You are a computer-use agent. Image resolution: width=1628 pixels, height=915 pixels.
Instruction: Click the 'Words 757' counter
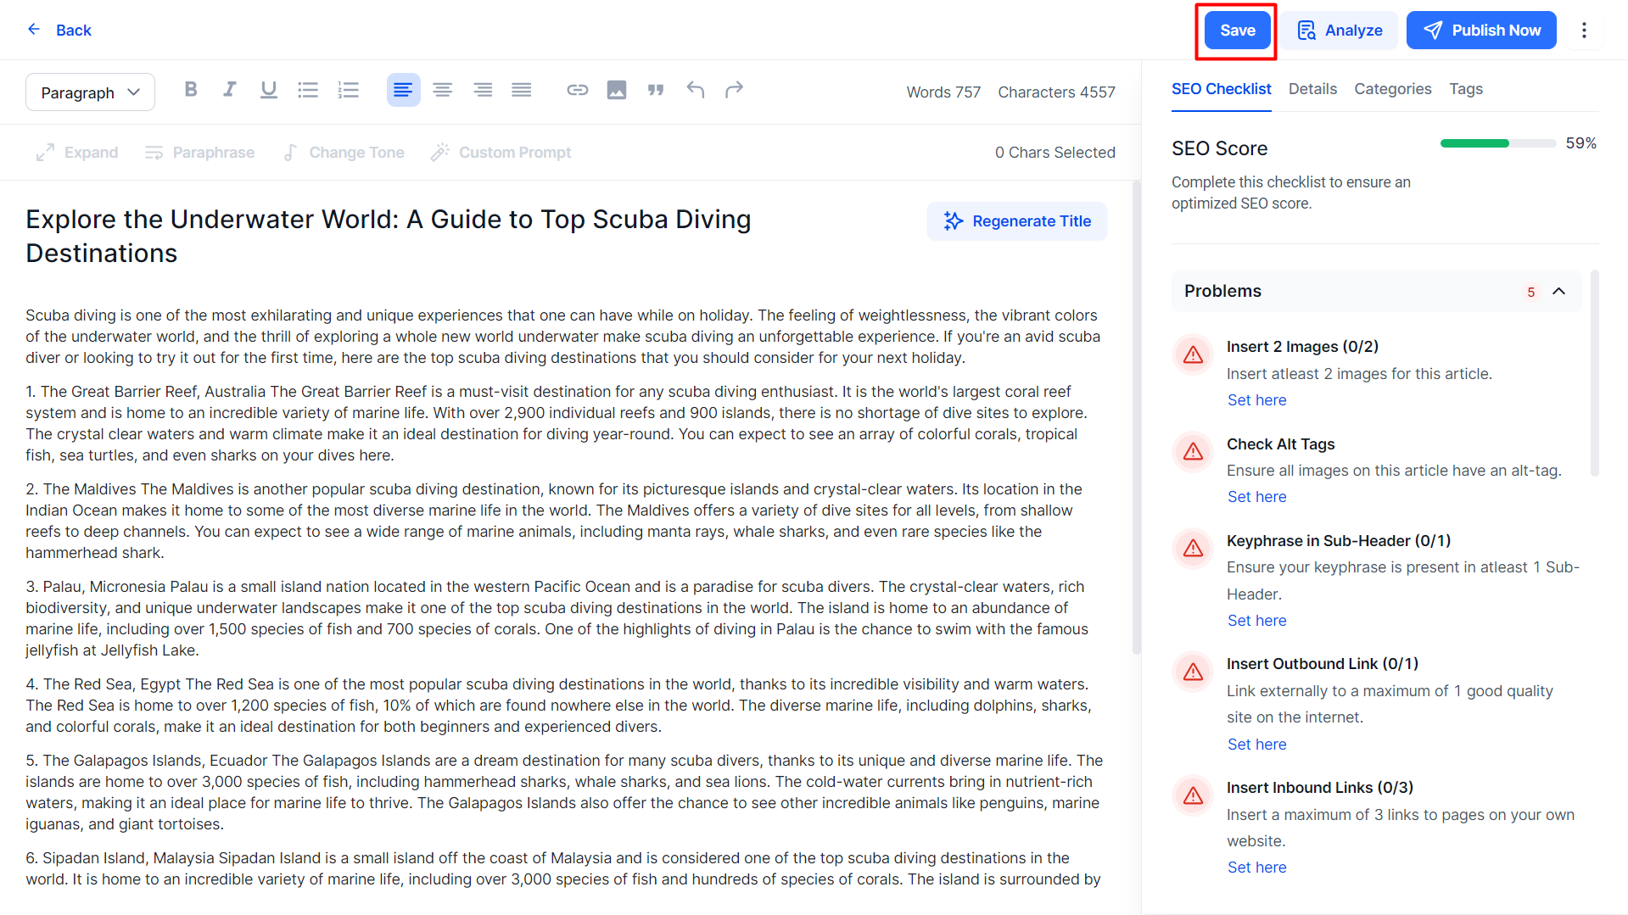coord(943,92)
